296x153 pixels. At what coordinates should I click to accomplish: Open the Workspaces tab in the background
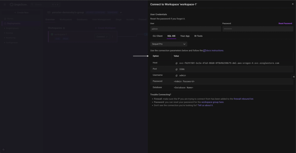pyautogui.click(x=66, y=19)
